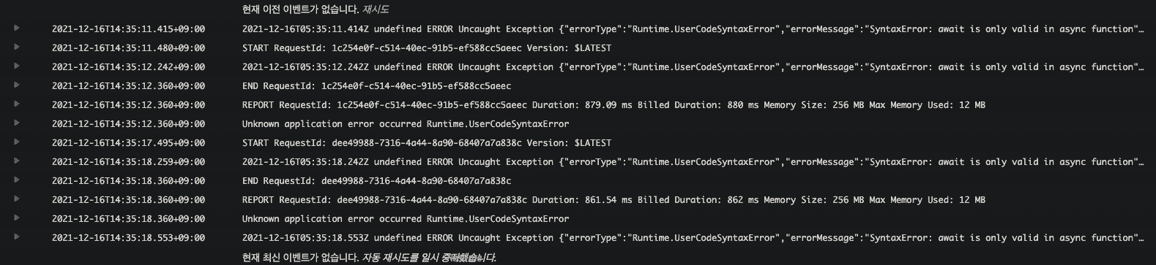Expand the 14:35:18.553 ERROR log event
This screenshot has height=265, width=1156.
click(16, 237)
